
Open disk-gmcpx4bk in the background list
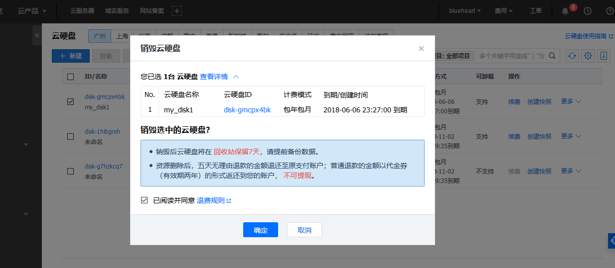(105, 96)
